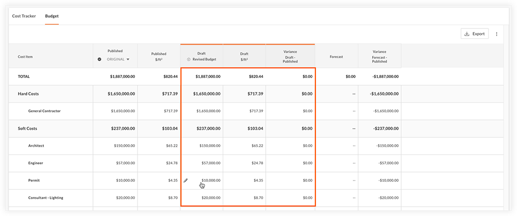Click Engineer draft budget $57,000.00 cell
Viewport: 517px width, 216px height.
(x=202, y=163)
